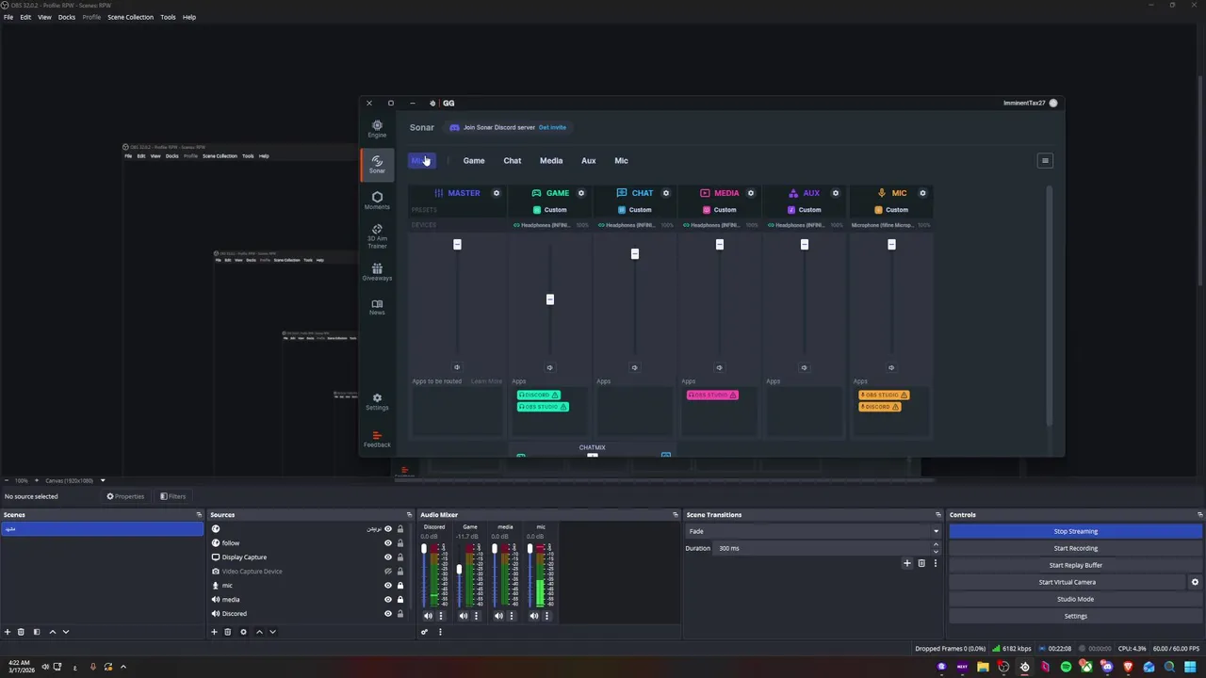Click Start Recording in Controls
This screenshot has height=678, width=1206.
coord(1075,548)
